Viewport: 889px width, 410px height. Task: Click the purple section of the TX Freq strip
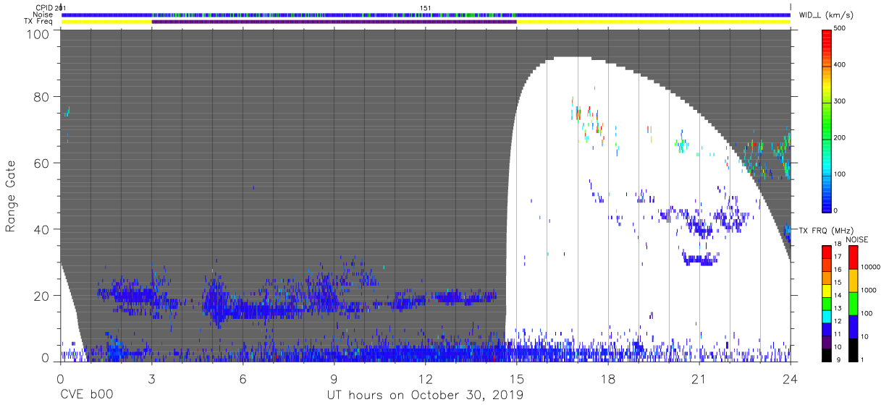334,22
